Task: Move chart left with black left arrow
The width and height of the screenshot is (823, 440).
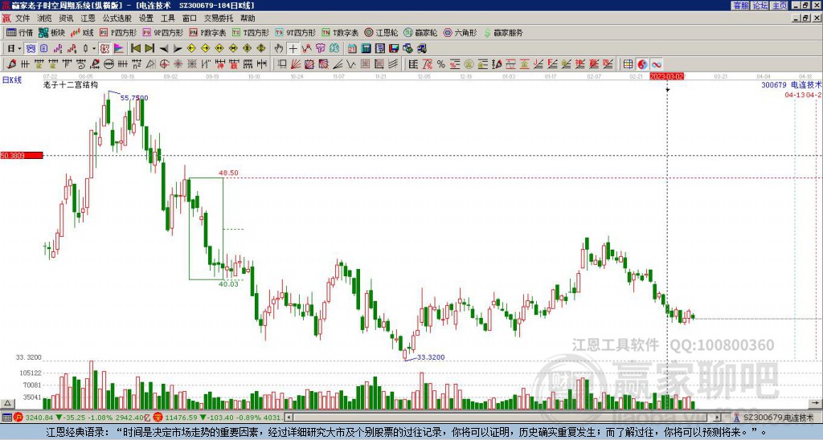Action: tap(164, 49)
